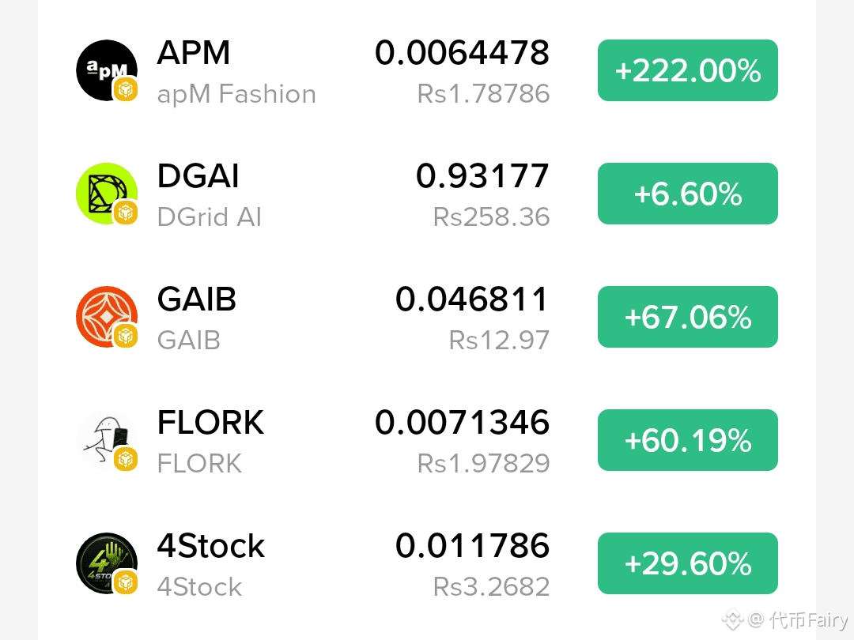The image size is (854, 640).
Task: Tap the DGAI green diamond logo
Action: coord(106,194)
